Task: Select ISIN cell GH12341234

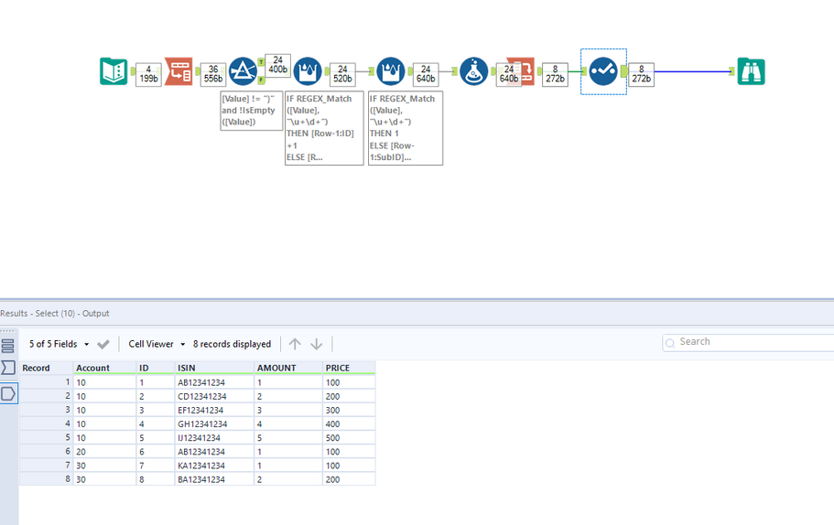Action: pos(214,424)
